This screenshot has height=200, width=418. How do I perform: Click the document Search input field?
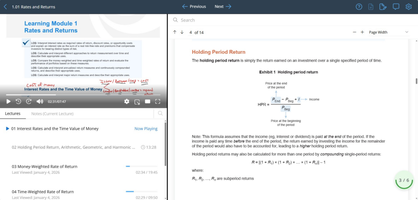(292, 20)
